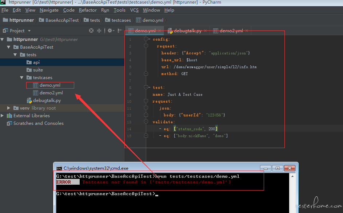This screenshot has width=343, height=213.
Task: Hide the Project tool window
Action: (120, 30)
